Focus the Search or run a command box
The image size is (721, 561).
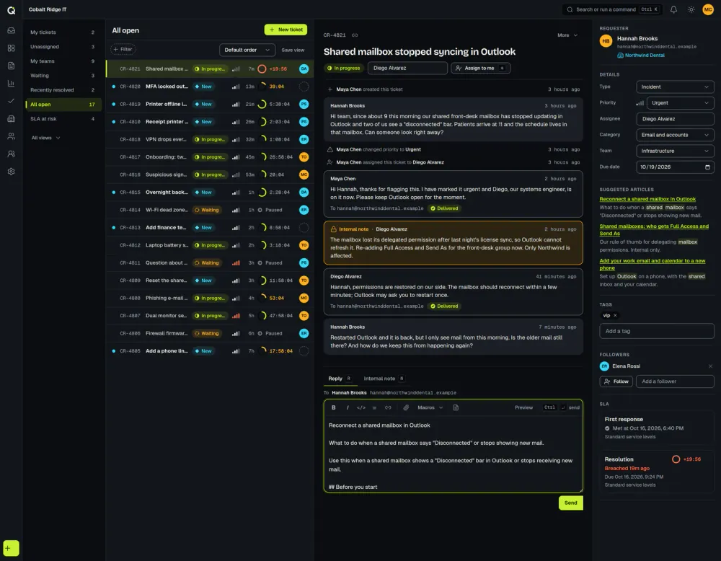612,9
